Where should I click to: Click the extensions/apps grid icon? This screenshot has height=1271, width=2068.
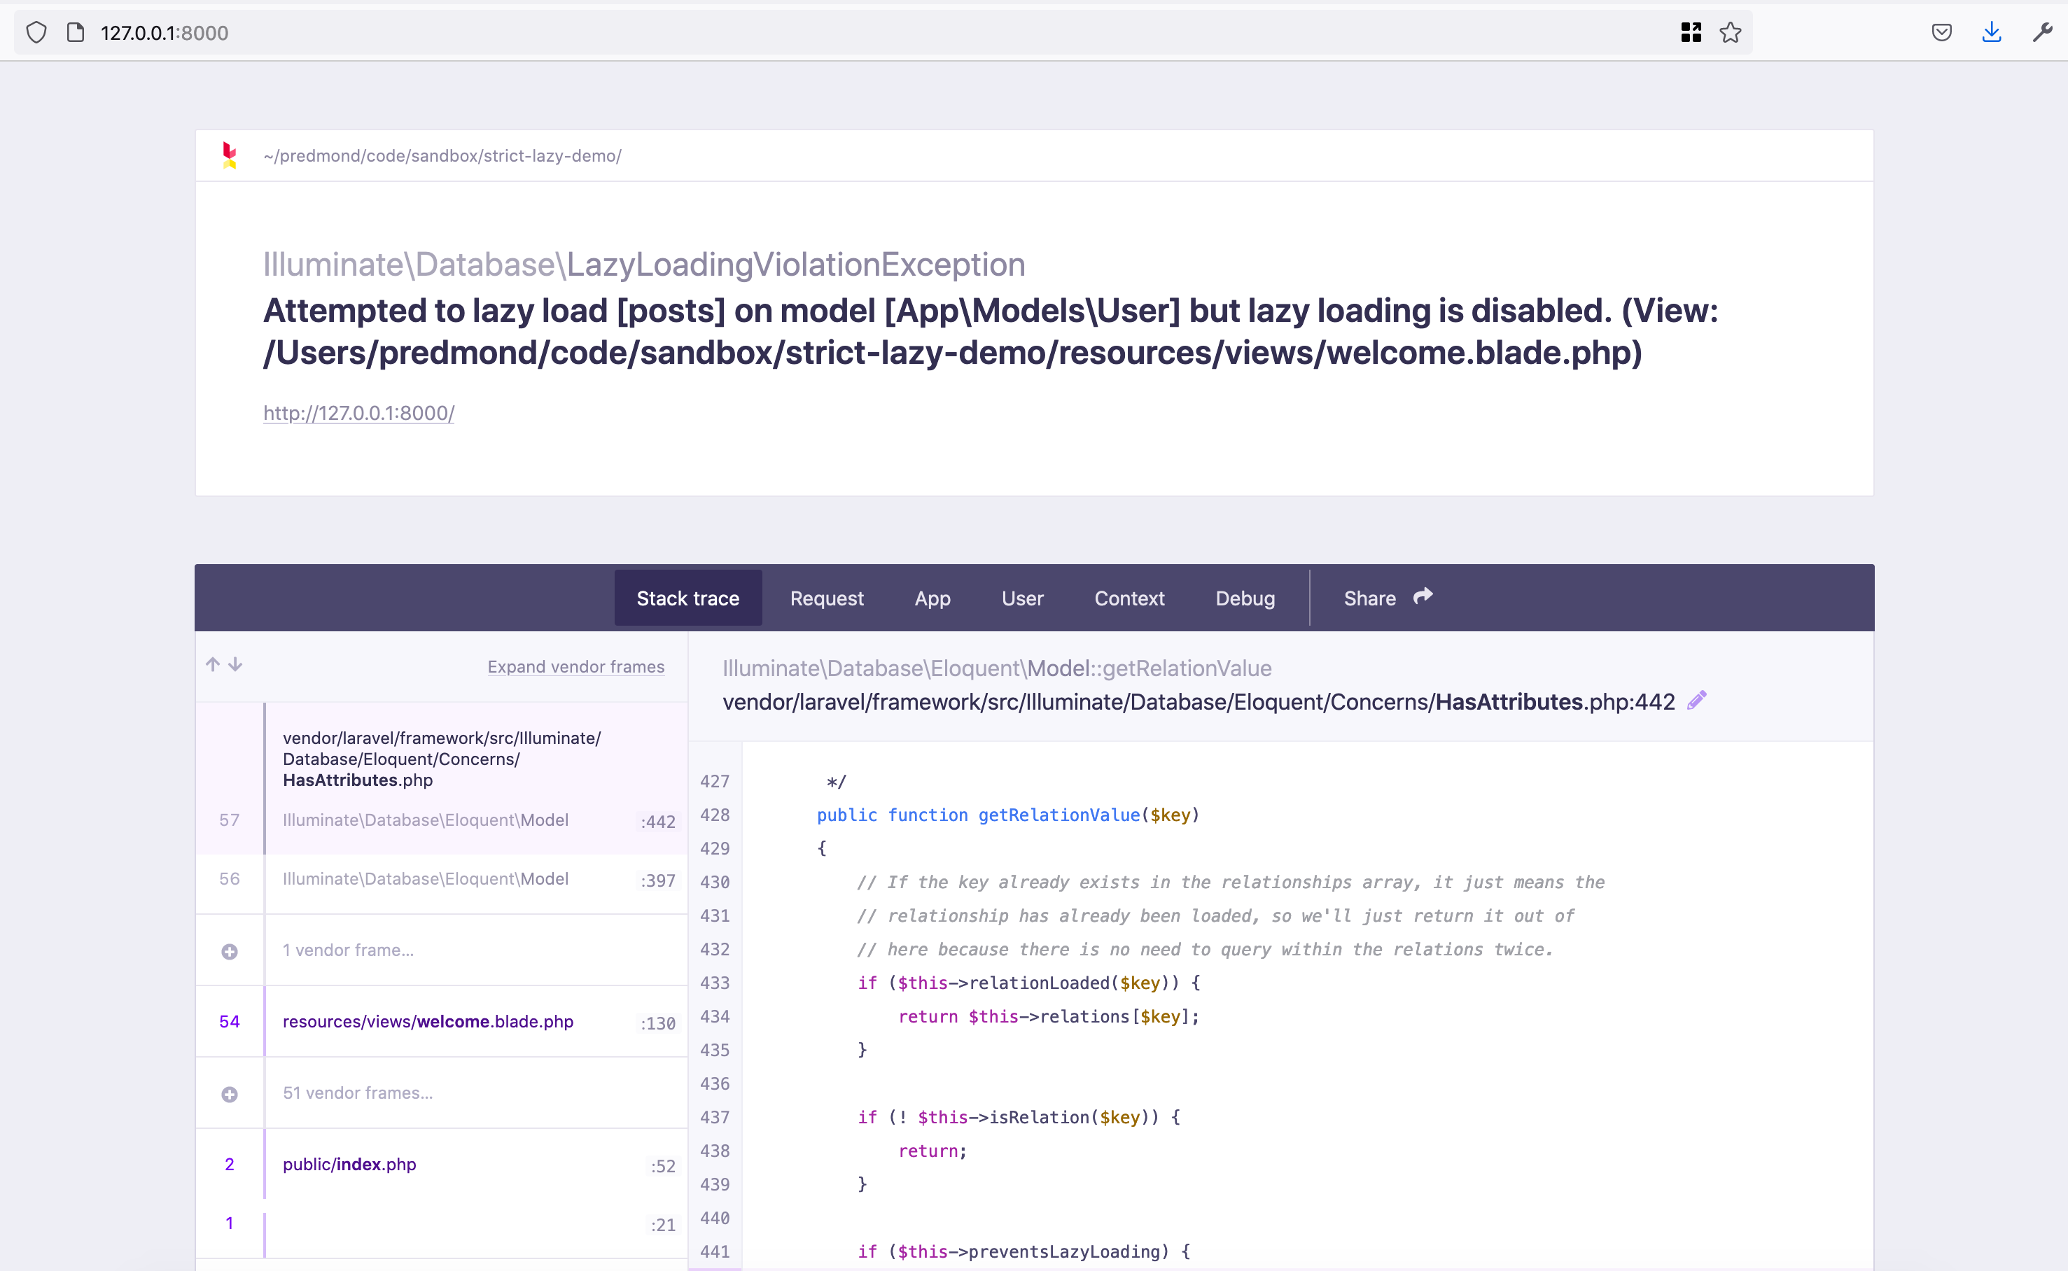1693,29
